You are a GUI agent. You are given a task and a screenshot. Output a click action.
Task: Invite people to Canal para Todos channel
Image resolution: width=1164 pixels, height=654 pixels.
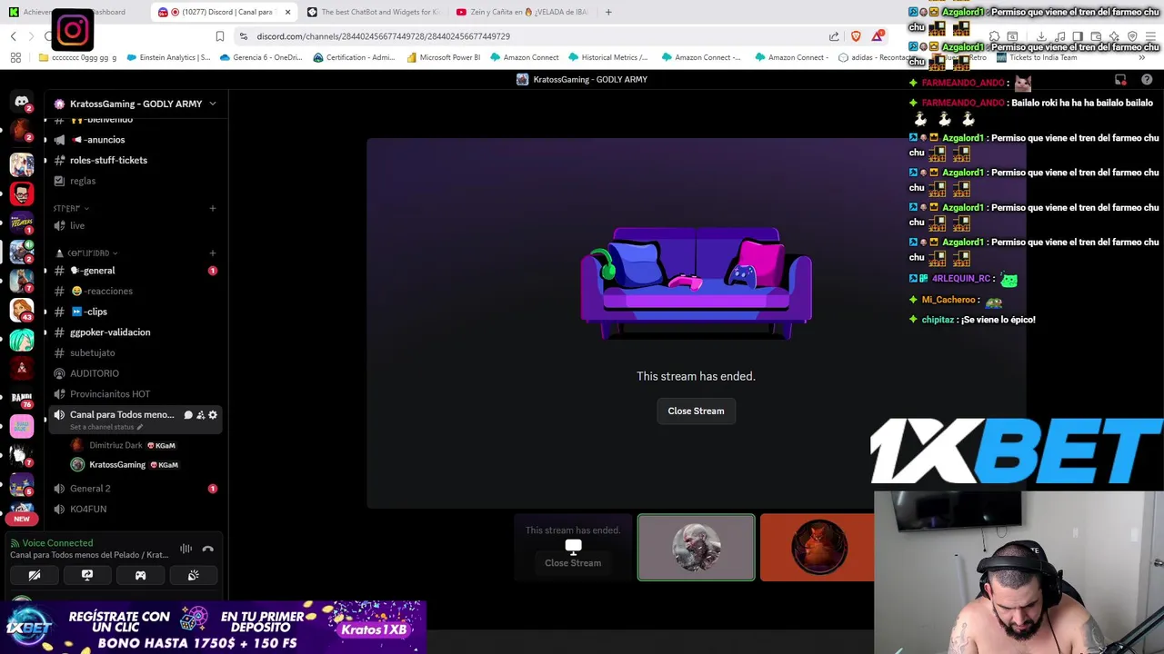pos(200,415)
